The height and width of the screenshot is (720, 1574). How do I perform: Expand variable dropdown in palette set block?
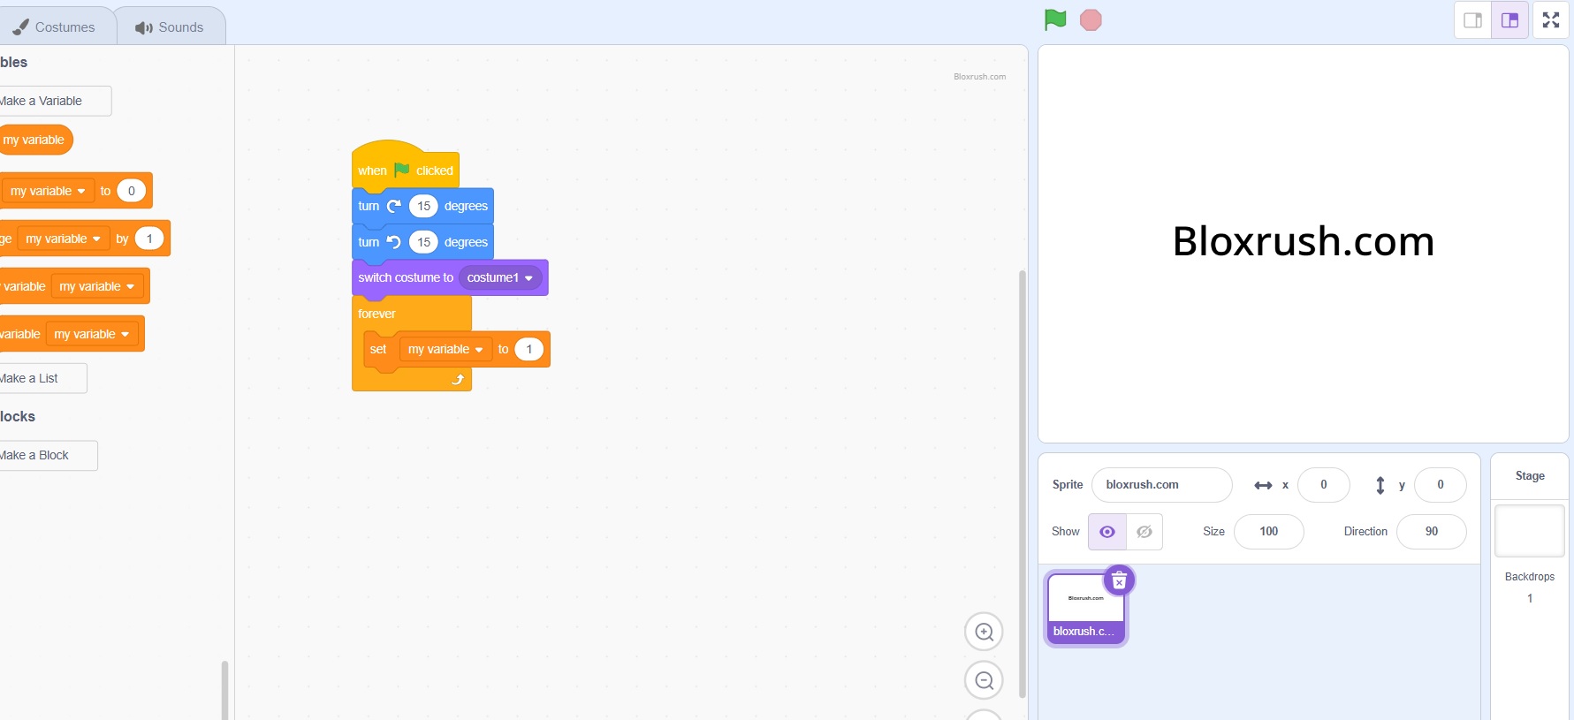tap(81, 192)
